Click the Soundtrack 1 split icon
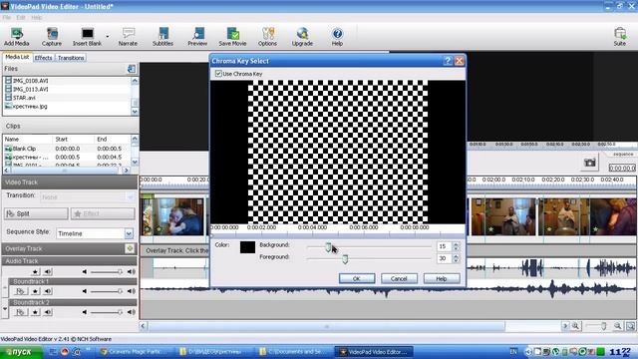Screen dimensions: 638x359 (20, 291)
